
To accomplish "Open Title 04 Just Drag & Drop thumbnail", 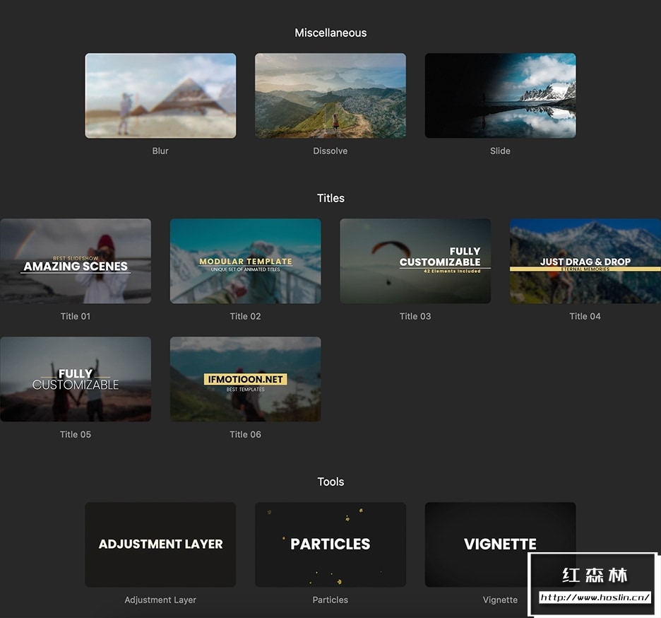I will click(x=585, y=261).
